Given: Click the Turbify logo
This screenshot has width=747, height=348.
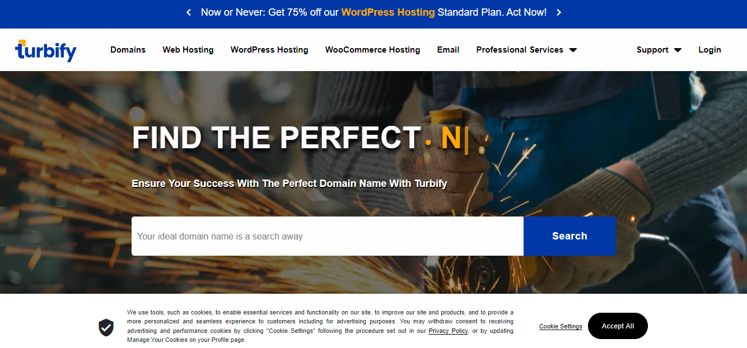Looking at the screenshot, I should [46, 50].
